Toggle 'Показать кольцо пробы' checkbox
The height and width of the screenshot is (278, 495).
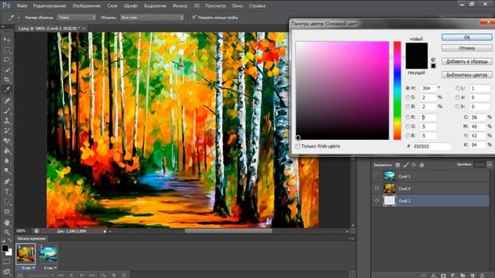coord(194,17)
